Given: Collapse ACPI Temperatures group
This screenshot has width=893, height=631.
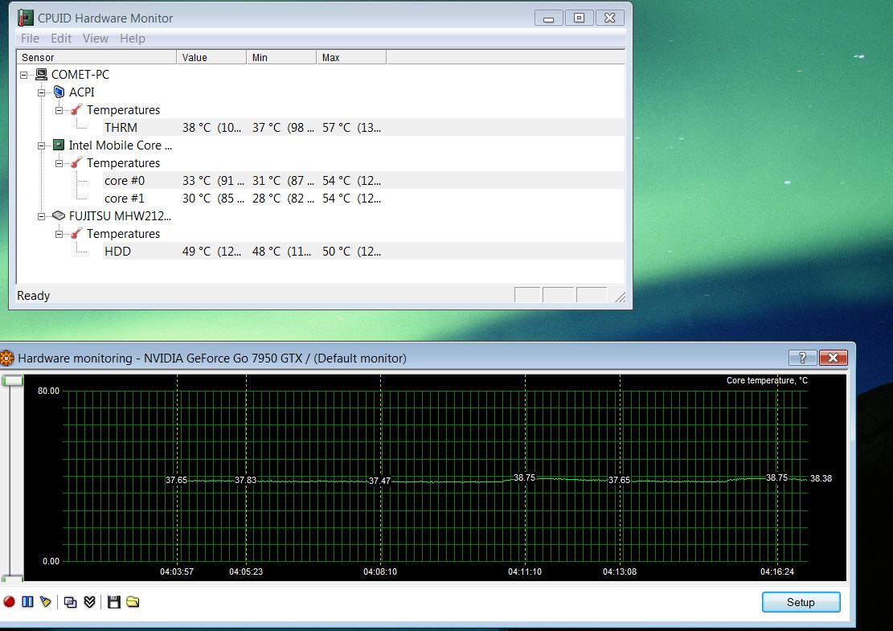Looking at the screenshot, I should (59, 110).
